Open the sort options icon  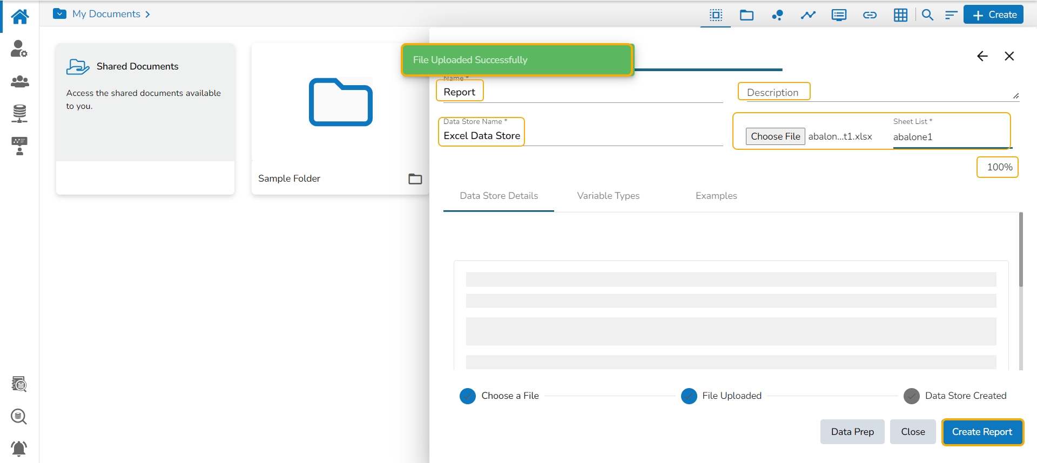tap(951, 15)
